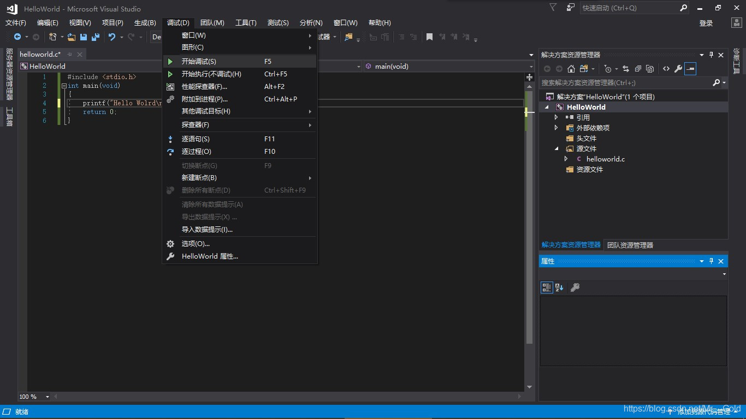Screen dimensions: 746x419
Task: Open the 新建断点(B) submenu
Action: (x=240, y=178)
